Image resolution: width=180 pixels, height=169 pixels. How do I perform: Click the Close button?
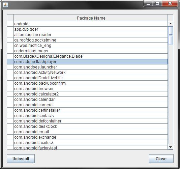click(x=161, y=159)
